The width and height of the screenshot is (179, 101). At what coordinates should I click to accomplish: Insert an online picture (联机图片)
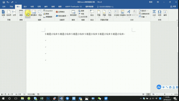pyautogui.click(x=34, y=13)
